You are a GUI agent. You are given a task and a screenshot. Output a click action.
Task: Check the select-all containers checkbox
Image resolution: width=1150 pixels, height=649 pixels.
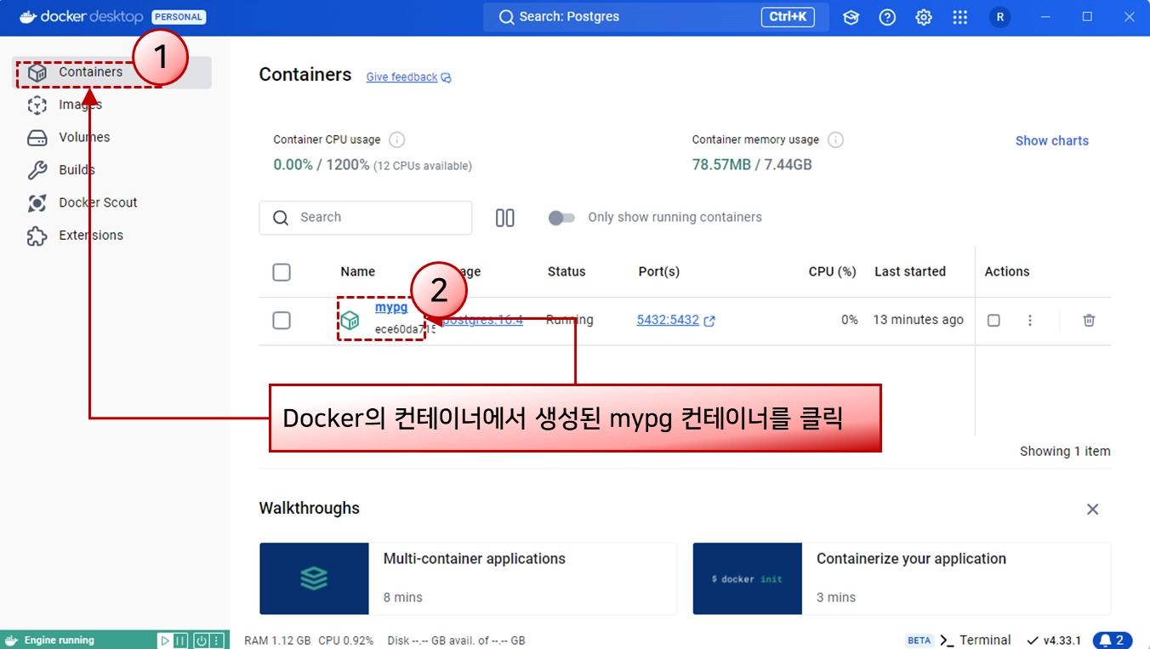pos(282,272)
